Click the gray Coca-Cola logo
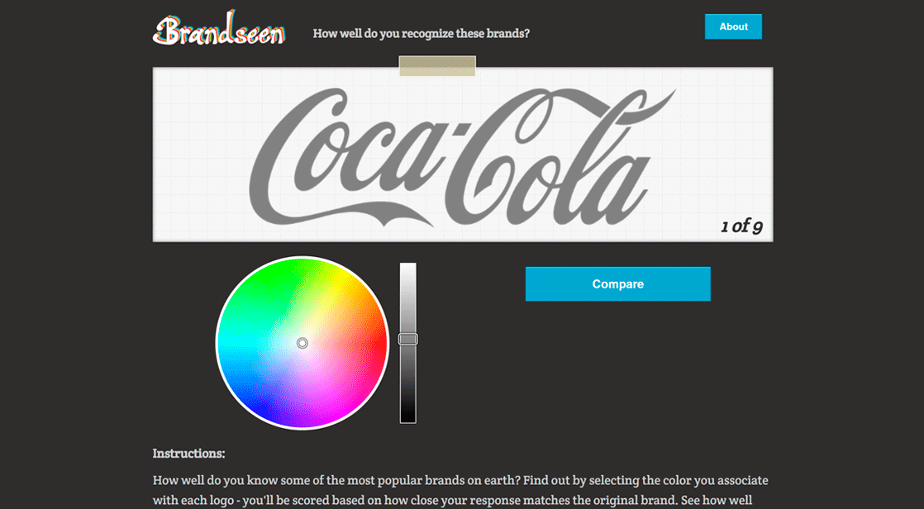 click(x=462, y=158)
